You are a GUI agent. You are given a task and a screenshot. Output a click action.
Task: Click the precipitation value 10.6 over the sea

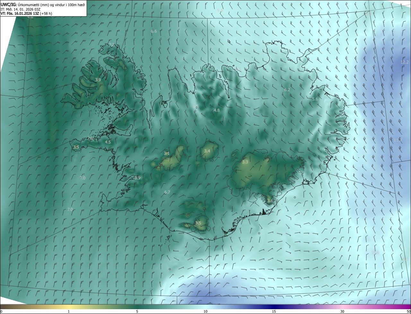coord(375,253)
